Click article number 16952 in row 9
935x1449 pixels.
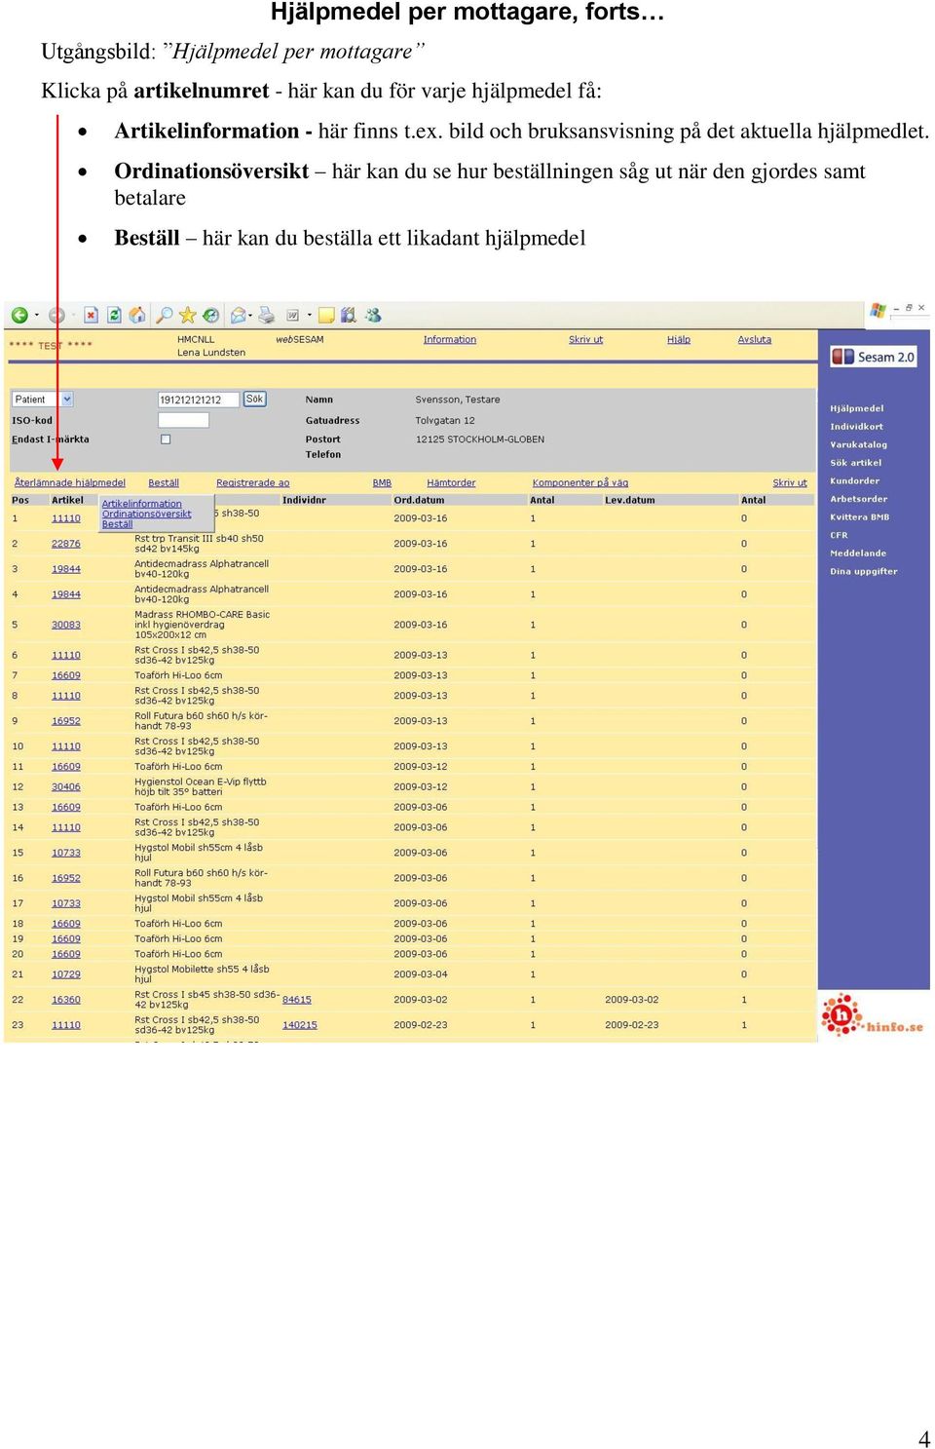[x=66, y=721]
